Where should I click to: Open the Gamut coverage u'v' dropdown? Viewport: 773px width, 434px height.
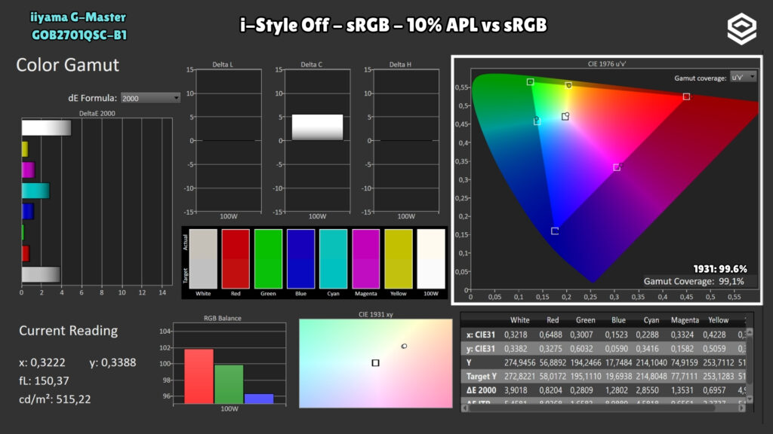744,78
